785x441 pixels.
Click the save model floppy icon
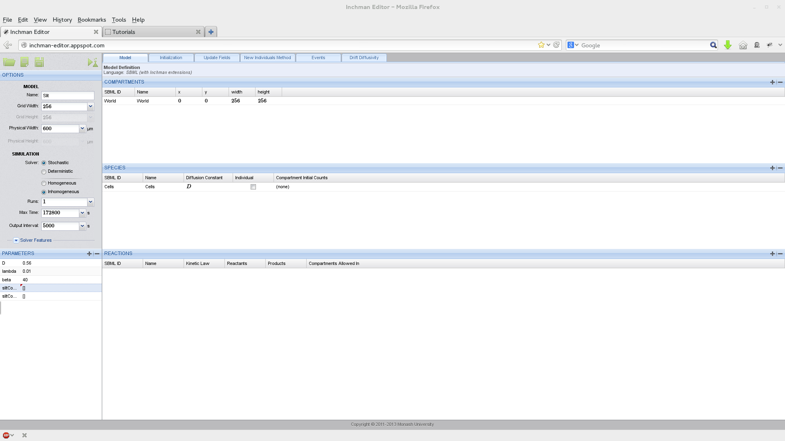click(39, 62)
